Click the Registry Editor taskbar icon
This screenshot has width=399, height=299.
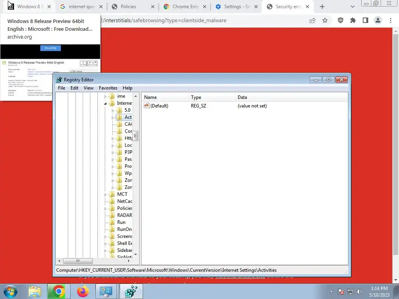131,292
